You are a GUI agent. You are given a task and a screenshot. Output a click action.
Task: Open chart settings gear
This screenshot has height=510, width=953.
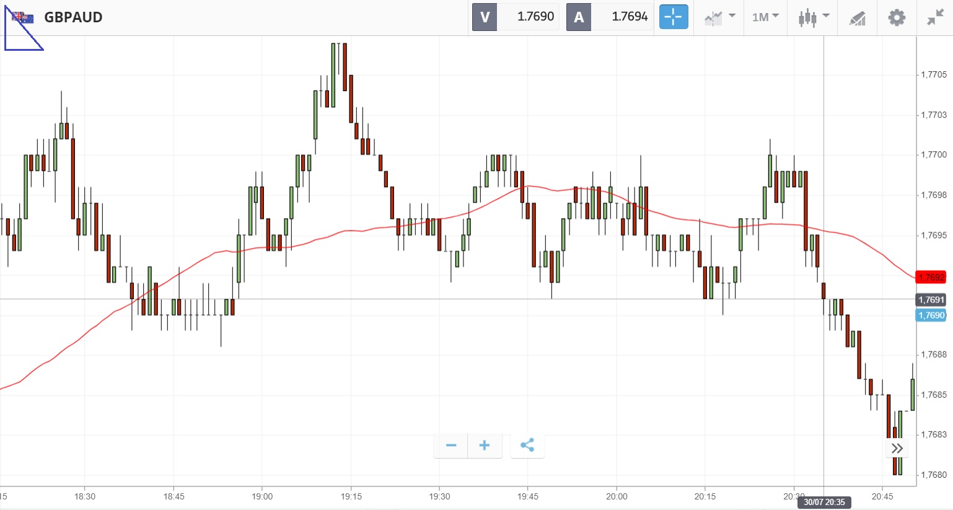click(897, 17)
